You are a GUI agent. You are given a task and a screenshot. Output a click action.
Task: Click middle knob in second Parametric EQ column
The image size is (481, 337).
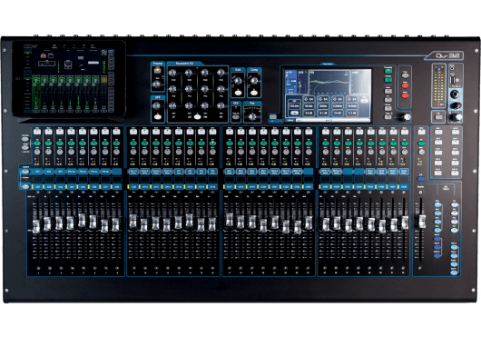(x=189, y=89)
